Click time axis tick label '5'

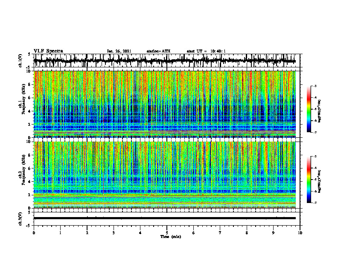(167, 233)
